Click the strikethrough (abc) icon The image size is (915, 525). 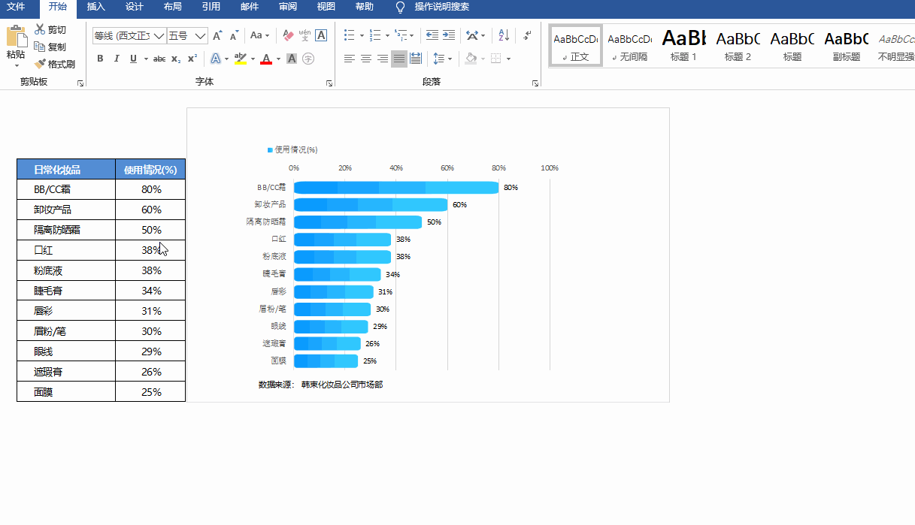[x=159, y=58]
